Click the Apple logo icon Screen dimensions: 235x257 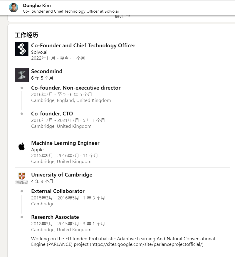22,146
